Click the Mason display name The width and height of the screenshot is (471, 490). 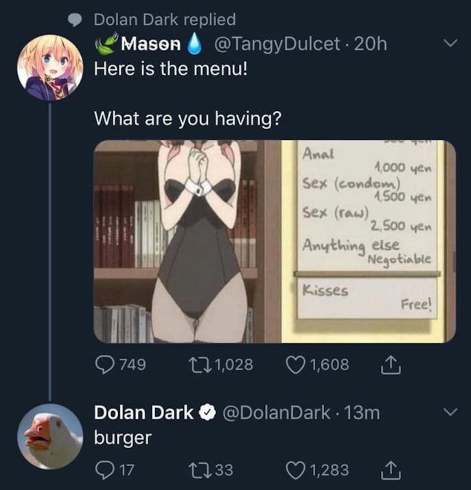pos(151,45)
